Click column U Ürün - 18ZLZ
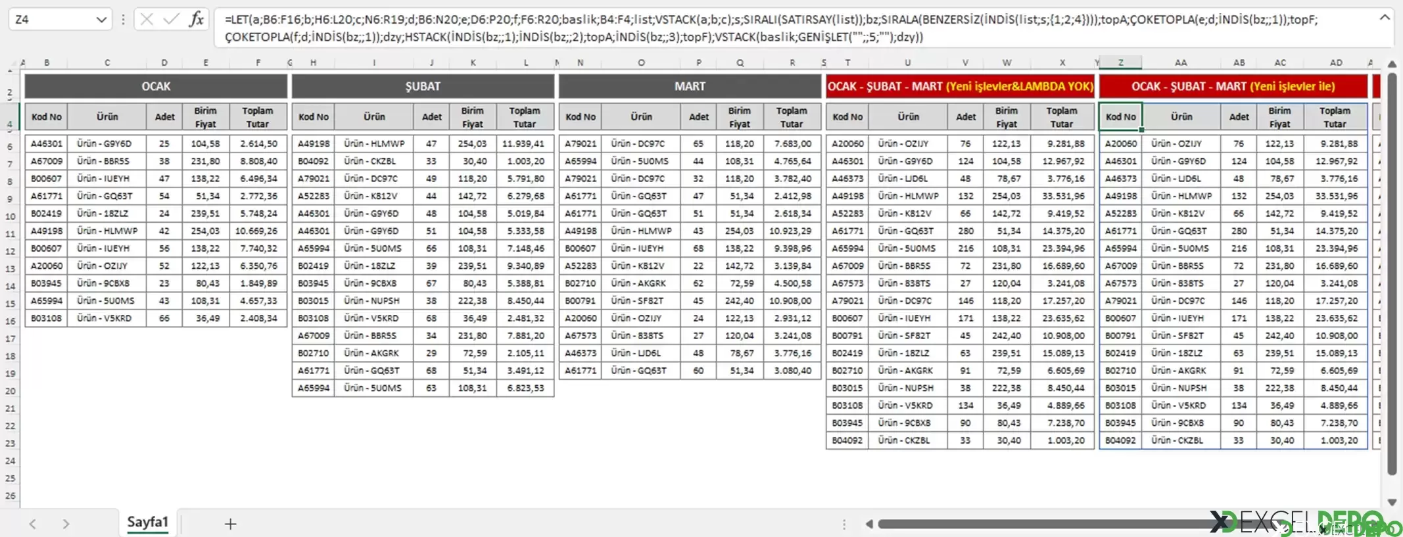This screenshot has width=1403, height=537. [908, 353]
